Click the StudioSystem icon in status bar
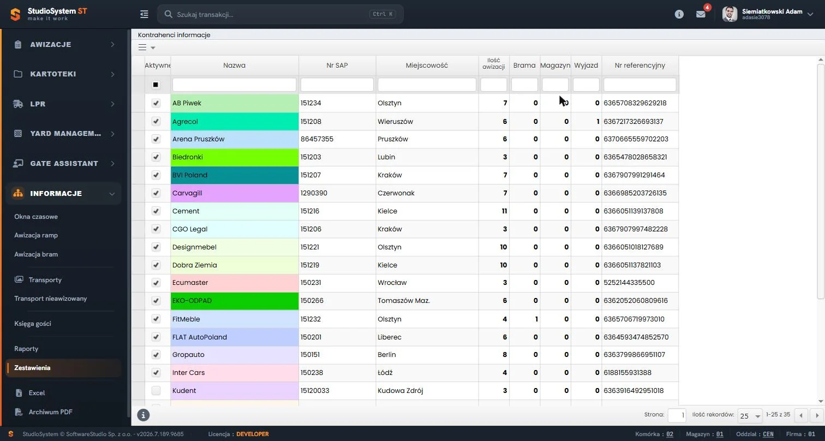This screenshot has width=825, height=441. (10, 434)
